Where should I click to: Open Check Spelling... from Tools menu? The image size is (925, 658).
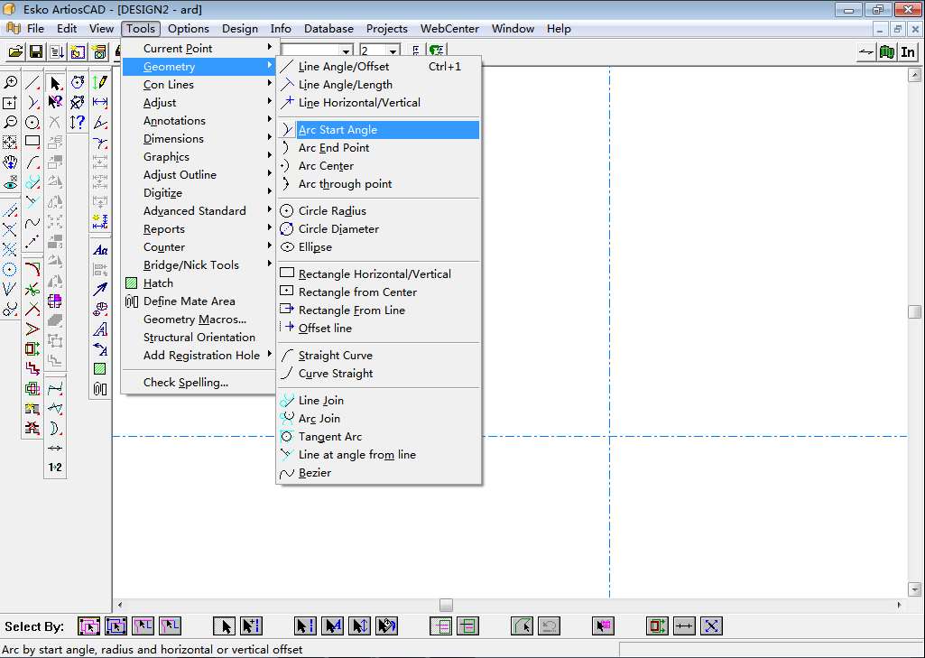click(185, 383)
